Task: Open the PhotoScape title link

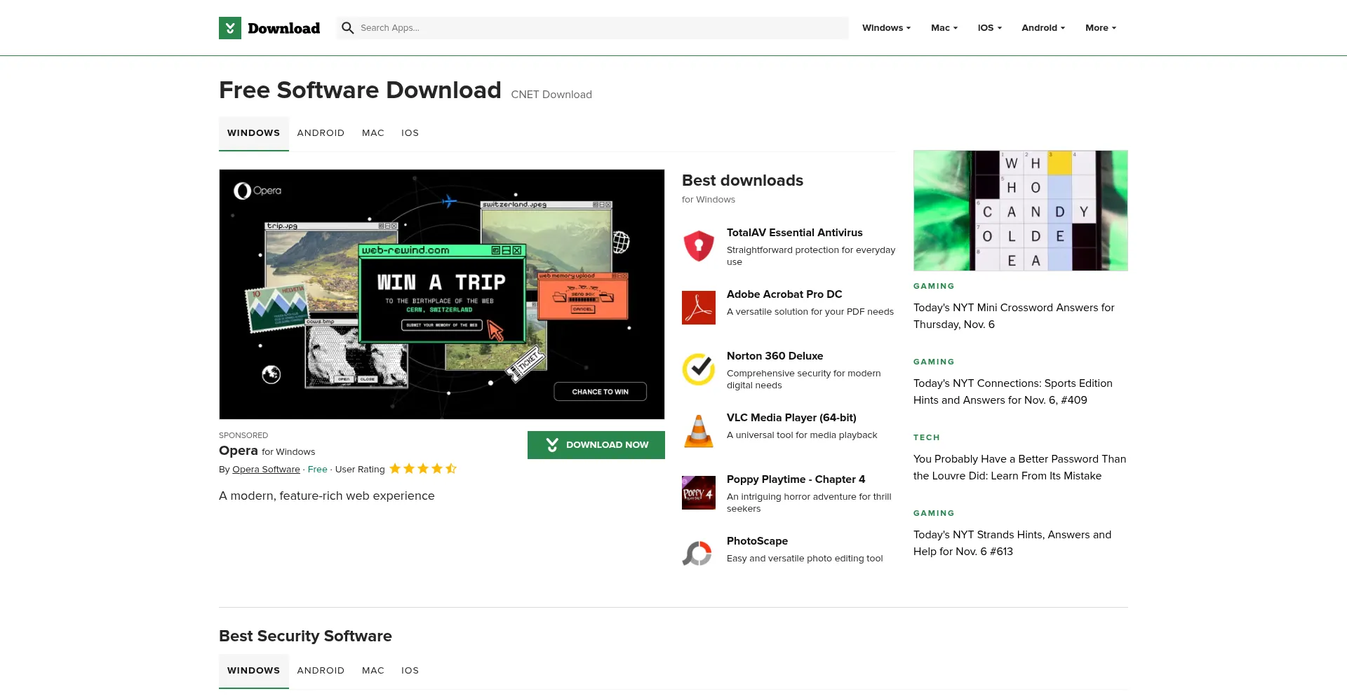Action: (758, 541)
